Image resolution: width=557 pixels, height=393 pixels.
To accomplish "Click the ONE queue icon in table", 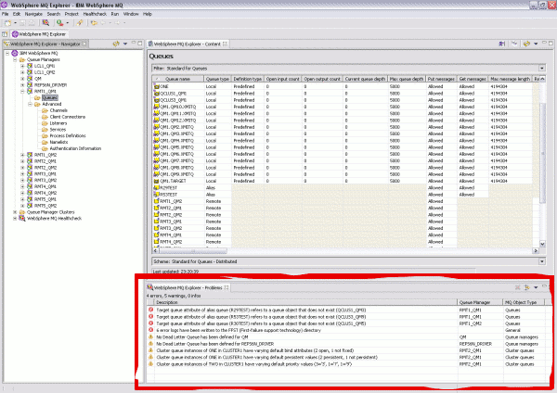I will click(x=156, y=86).
